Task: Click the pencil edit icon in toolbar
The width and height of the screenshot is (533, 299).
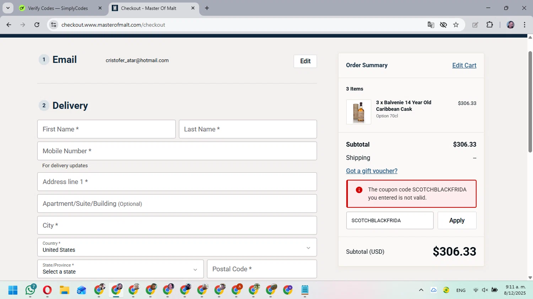Action: pos(475,25)
